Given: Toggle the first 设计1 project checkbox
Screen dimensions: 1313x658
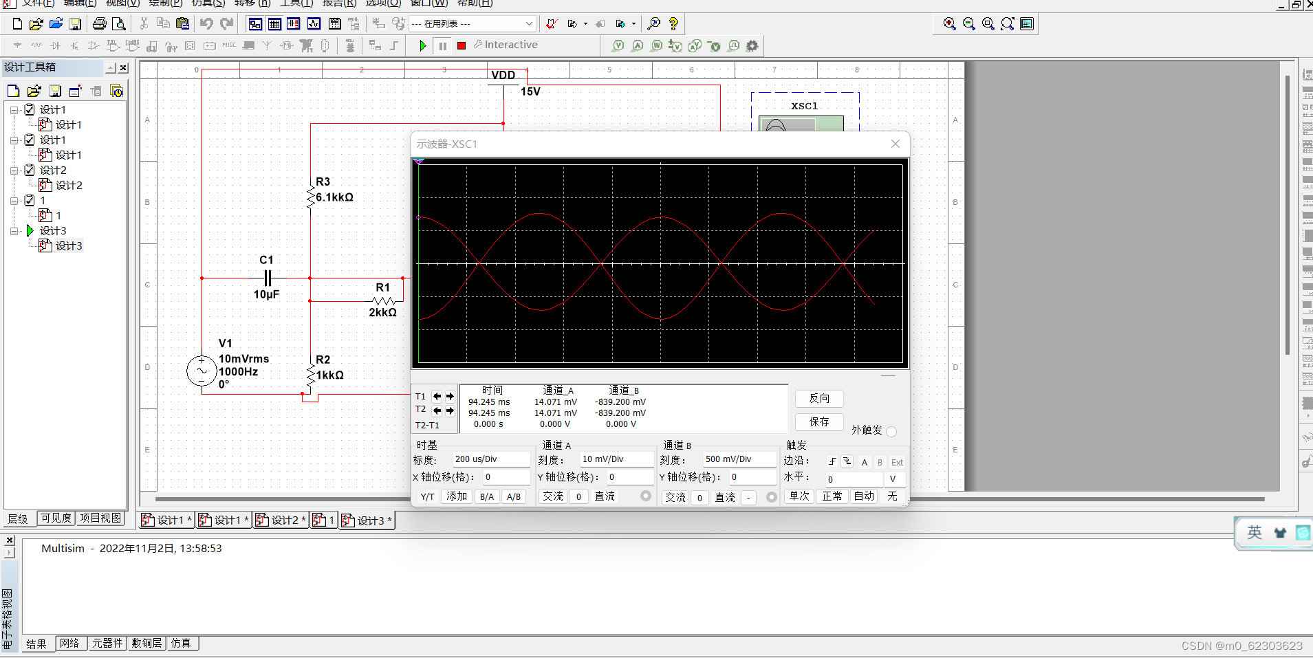Looking at the screenshot, I should pyautogui.click(x=30, y=109).
